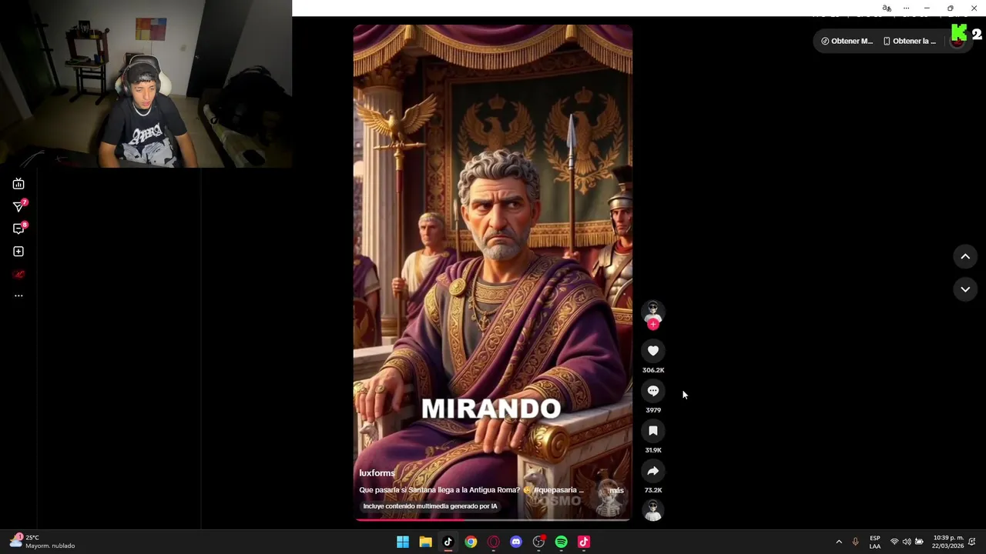Viewport: 986px width, 554px height.
Task: Click the microphone tray icon
Action: click(x=855, y=542)
